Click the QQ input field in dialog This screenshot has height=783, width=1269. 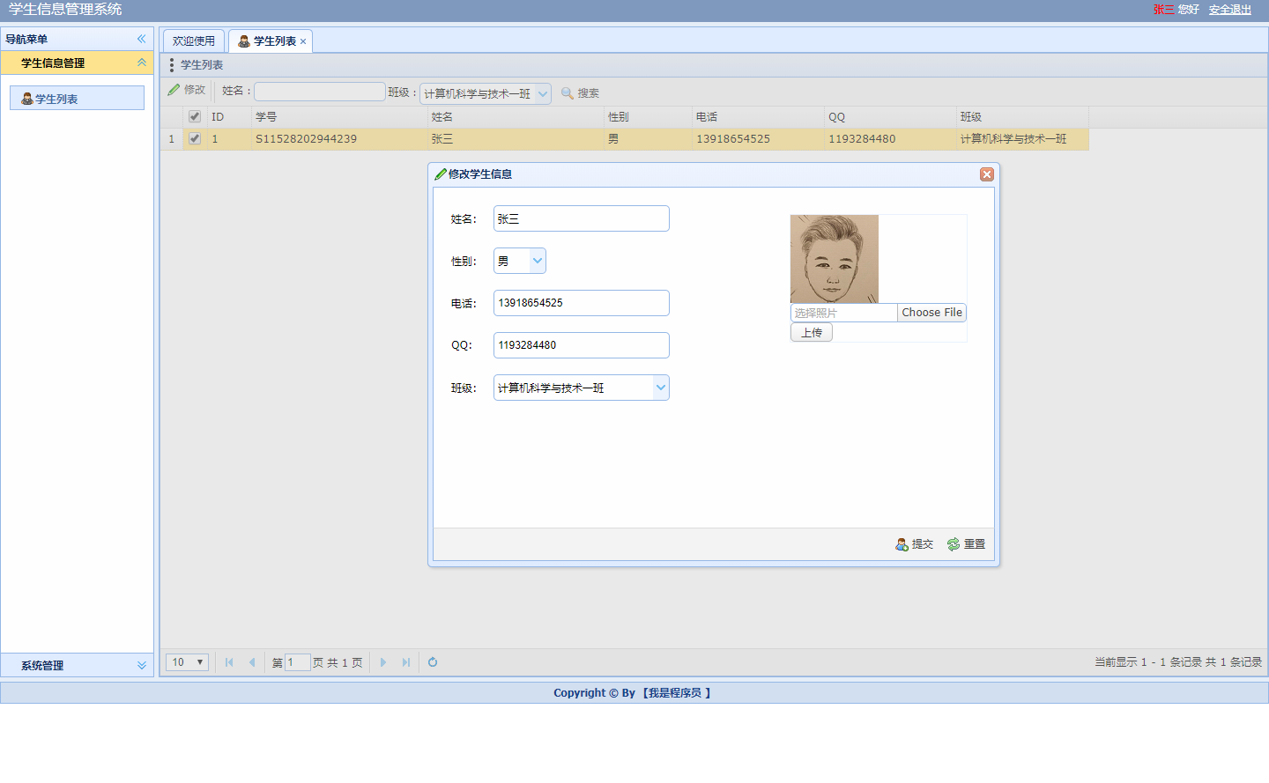tap(582, 345)
